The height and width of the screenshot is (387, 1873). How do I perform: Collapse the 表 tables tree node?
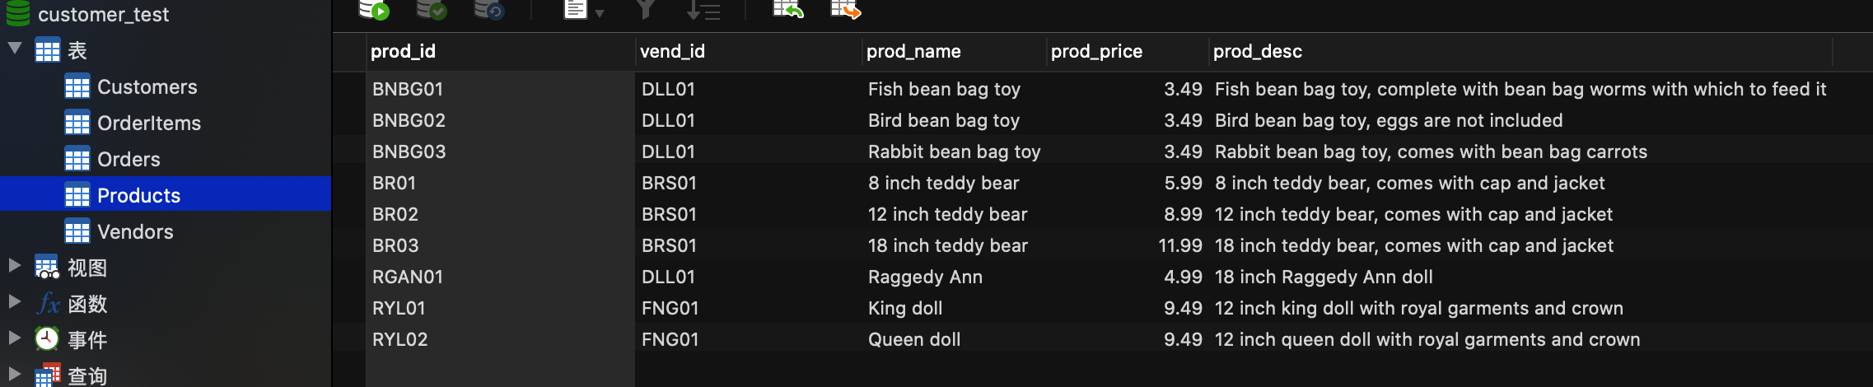pos(15,48)
